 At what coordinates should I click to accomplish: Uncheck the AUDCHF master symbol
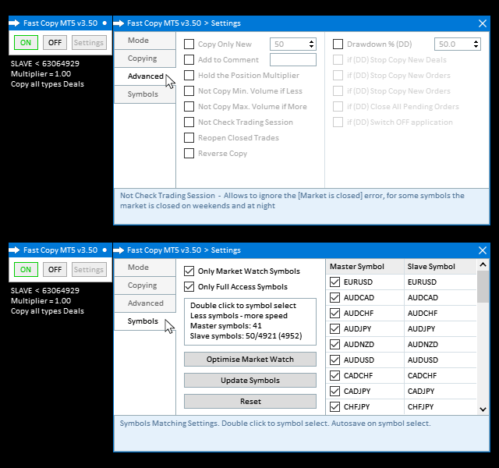[x=334, y=314]
